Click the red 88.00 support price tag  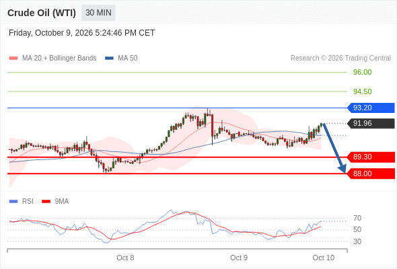tap(371, 174)
